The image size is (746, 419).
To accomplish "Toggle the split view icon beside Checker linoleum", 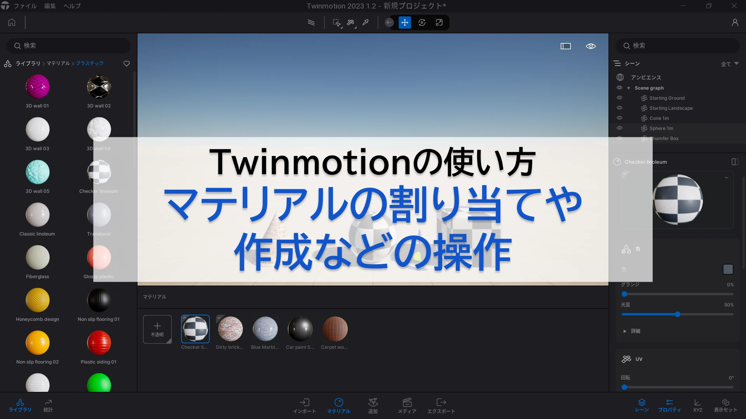I will [x=735, y=162].
